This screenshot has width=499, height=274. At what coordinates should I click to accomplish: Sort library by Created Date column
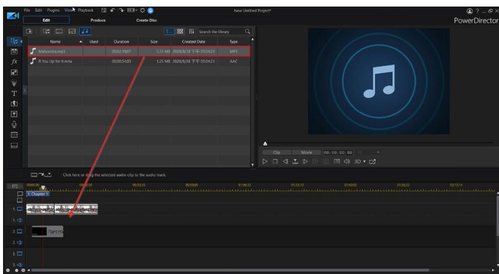tap(193, 42)
